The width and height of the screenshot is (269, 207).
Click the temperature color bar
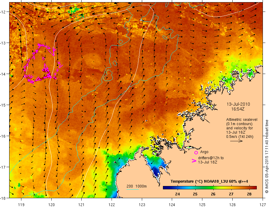click(210, 188)
